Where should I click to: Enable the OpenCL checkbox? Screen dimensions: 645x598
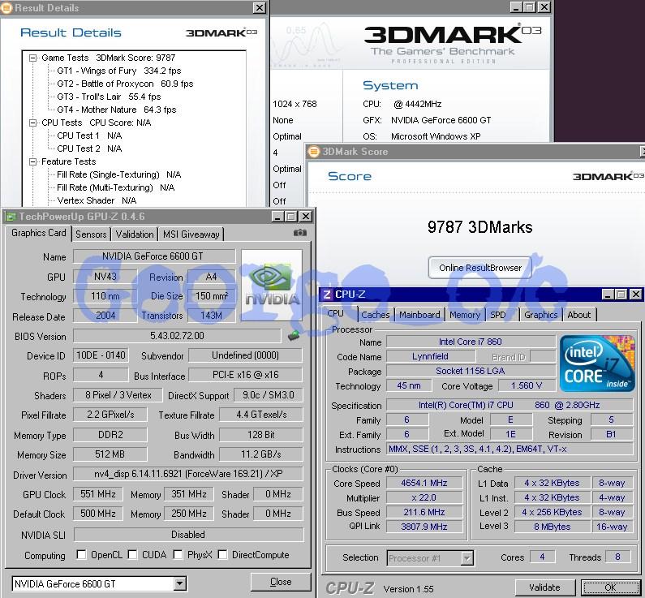pyautogui.click(x=81, y=555)
